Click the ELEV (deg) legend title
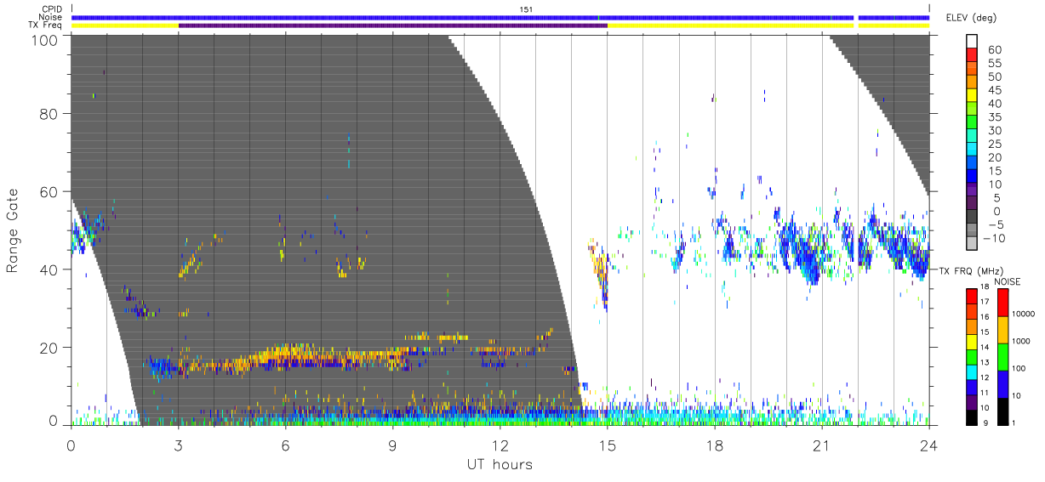Screen dimensions: 1045x482 click(972, 17)
